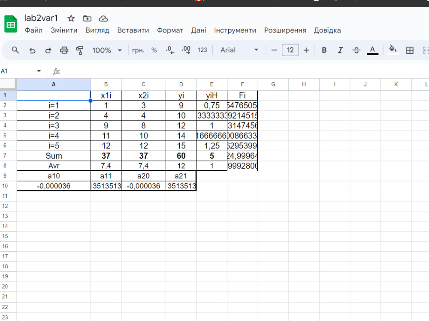The height and width of the screenshot is (321, 429).
Task: Select column A header
Action: point(54,84)
